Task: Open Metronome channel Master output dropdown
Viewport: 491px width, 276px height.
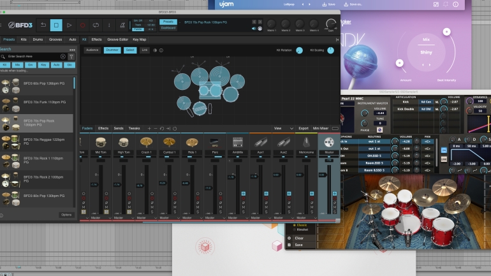Action: point(307,218)
